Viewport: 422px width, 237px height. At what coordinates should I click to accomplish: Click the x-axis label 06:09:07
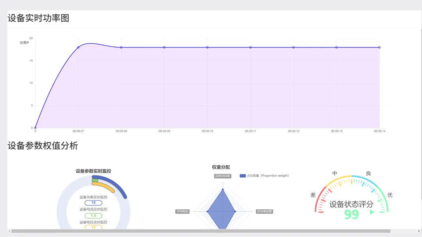click(x=78, y=131)
